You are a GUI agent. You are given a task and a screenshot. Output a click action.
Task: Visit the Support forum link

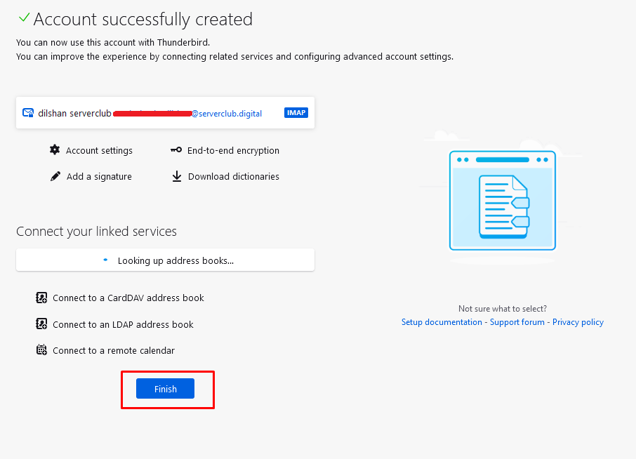click(517, 322)
